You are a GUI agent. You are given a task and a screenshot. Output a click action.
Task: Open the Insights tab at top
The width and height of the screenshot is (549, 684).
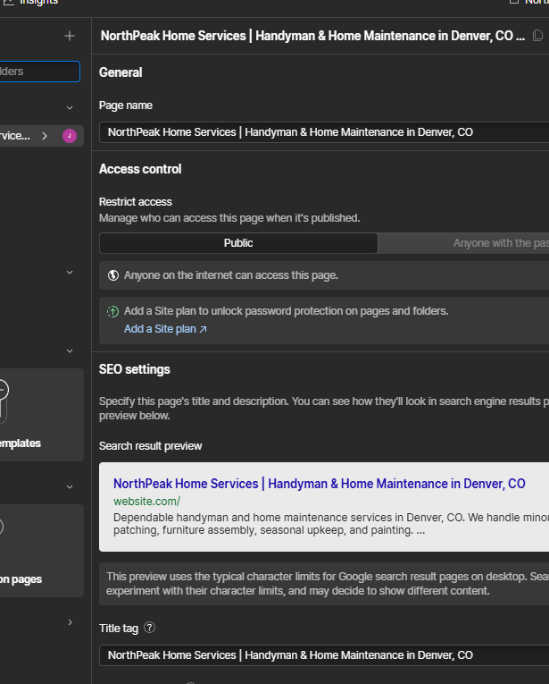30,2
